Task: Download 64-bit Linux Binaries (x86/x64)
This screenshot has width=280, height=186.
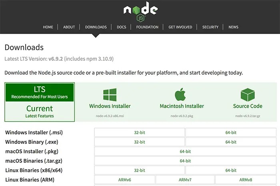Action: [231, 170]
